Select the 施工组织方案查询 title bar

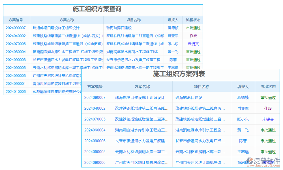tap(97, 9)
